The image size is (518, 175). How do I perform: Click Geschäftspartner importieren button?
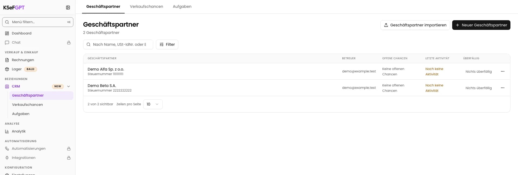coord(415,25)
